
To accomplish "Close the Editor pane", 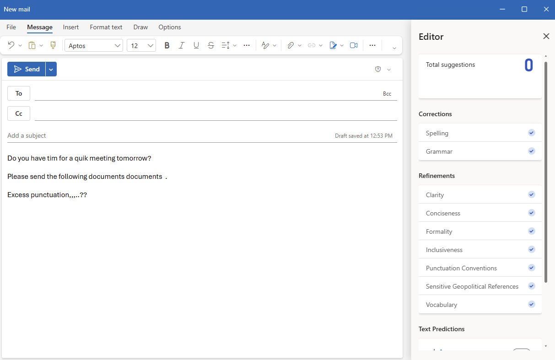I will tap(546, 36).
